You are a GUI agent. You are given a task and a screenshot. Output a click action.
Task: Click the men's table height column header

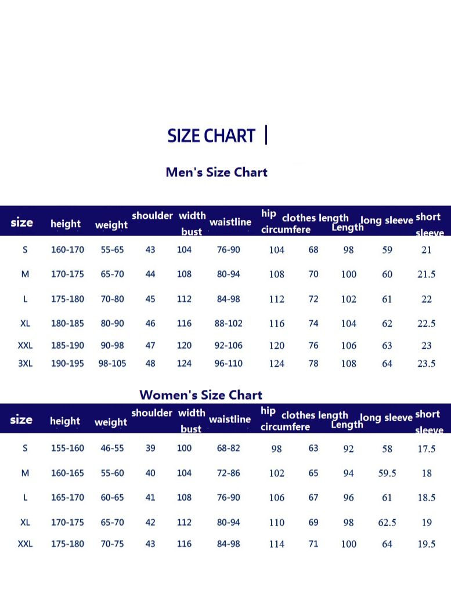(66, 223)
